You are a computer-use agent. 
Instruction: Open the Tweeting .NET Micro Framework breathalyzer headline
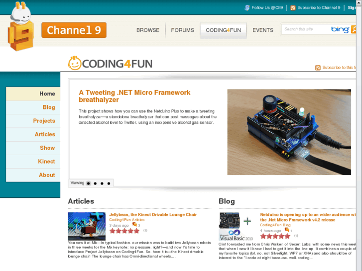pos(134,96)
